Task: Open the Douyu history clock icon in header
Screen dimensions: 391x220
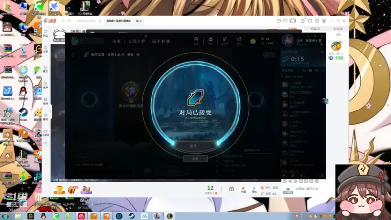Action: (x=279, y=21)
